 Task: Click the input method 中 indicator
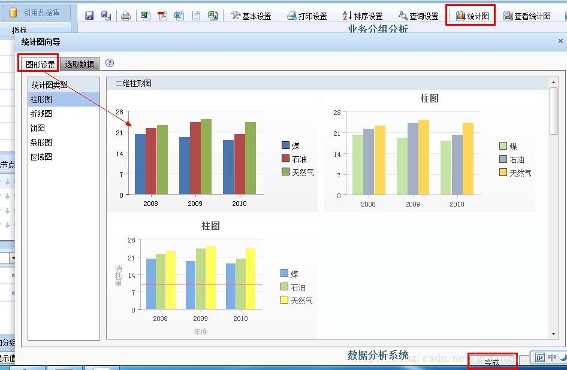pyautogui.click(x=551, y=357)
